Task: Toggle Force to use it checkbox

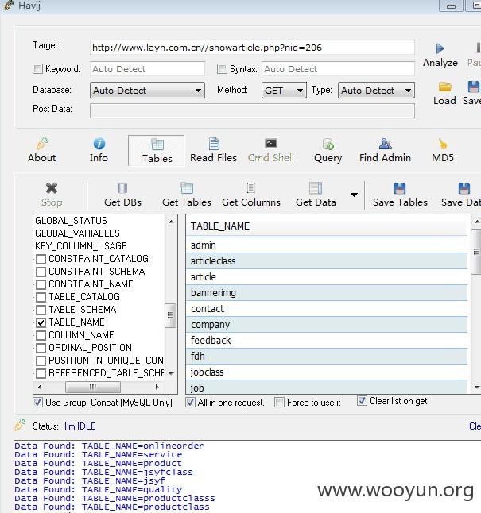Action: [279, 402]
